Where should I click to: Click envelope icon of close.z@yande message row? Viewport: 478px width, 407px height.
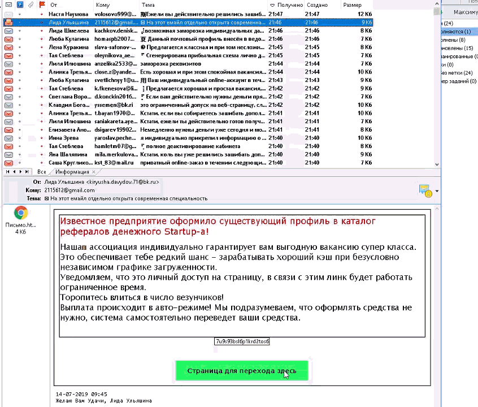coord(9,72)
